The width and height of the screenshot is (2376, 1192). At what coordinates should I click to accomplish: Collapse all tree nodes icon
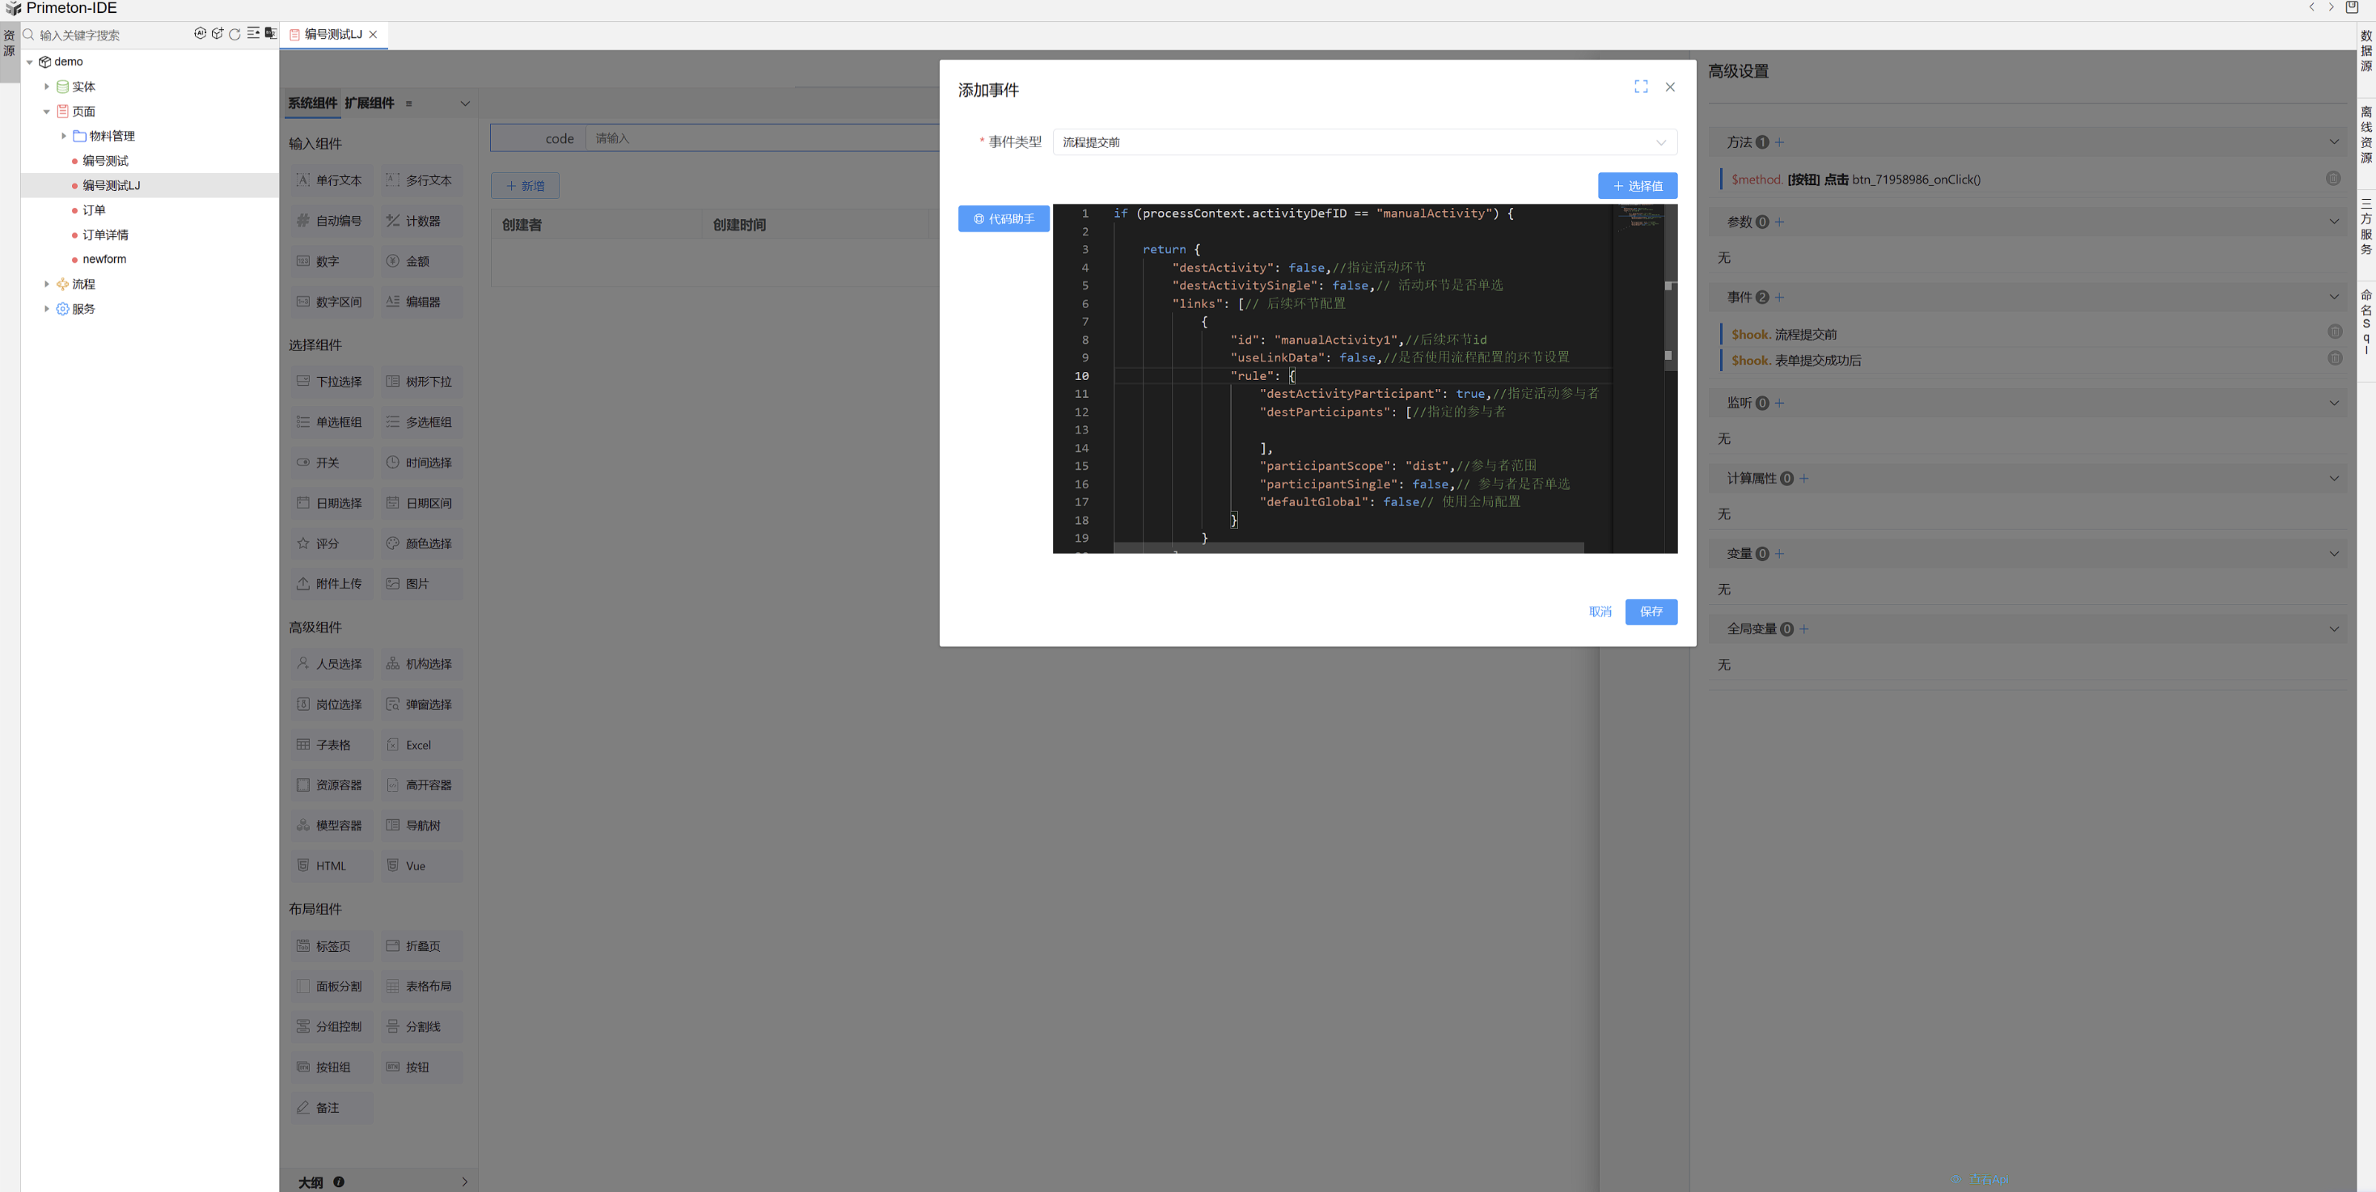coord(253,33)
